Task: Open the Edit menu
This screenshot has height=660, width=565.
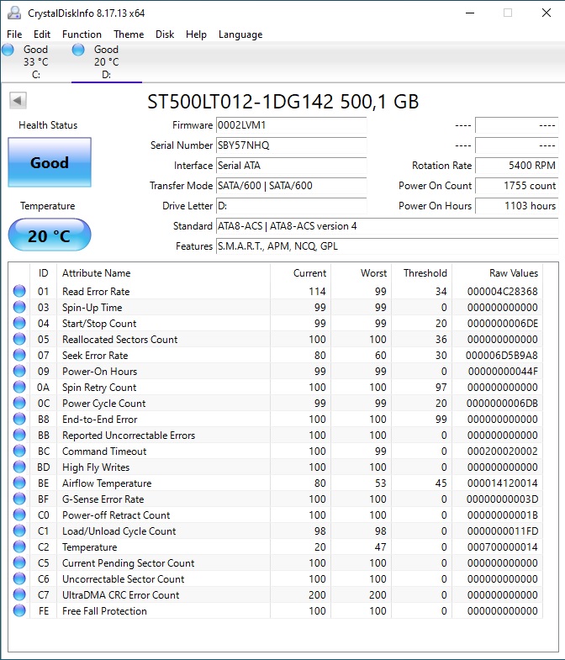Action: tap(42, 34)
